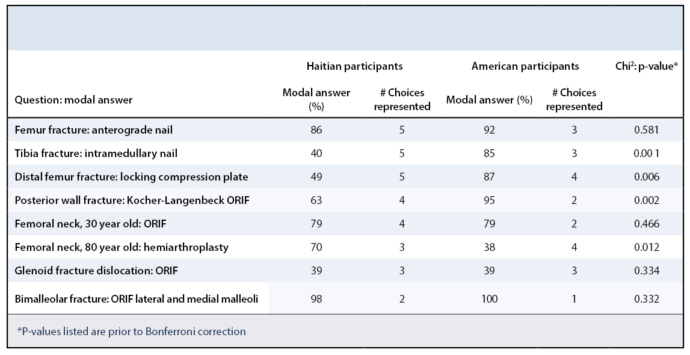Click the 'American participants' column group header

click(525, 66)
